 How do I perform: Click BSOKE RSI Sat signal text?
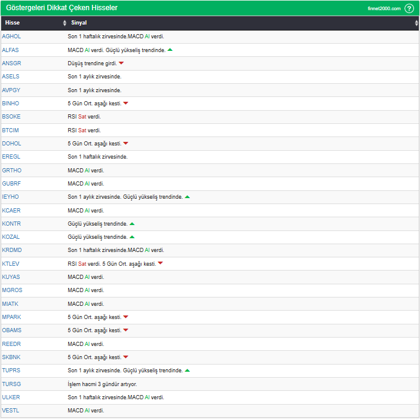84,117
